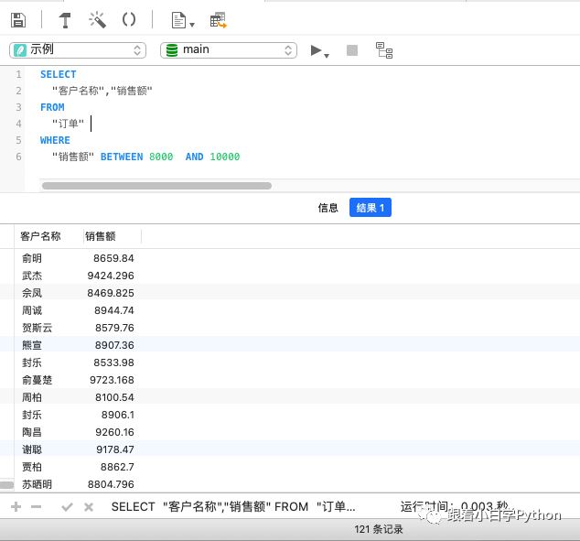Switch to the 信息 tab

tap(328, 208)
